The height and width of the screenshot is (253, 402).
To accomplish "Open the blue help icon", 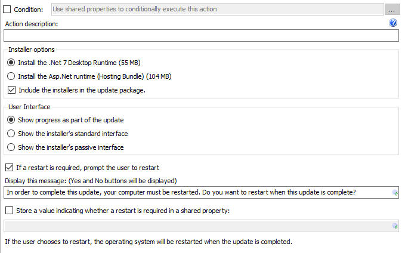I will [393, 23].
